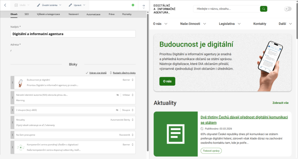This screenshot has width=298, height=159.
Task: Switch to the SEO tab
Action: pyautogui.click(x=27, y=14)
